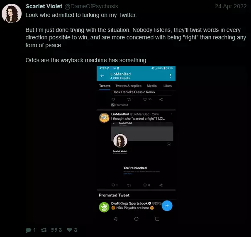
Task: Click the share icon under LioManBad's tweet
Action: tap(161, 185)
